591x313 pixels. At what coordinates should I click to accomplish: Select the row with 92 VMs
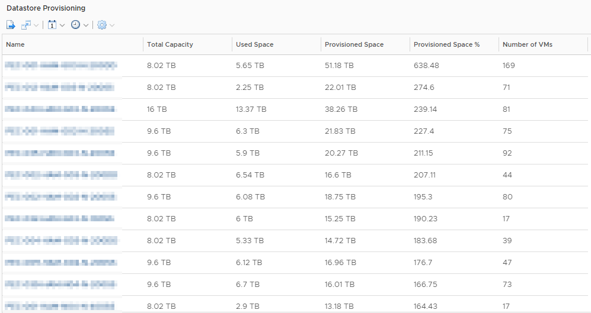507,153
